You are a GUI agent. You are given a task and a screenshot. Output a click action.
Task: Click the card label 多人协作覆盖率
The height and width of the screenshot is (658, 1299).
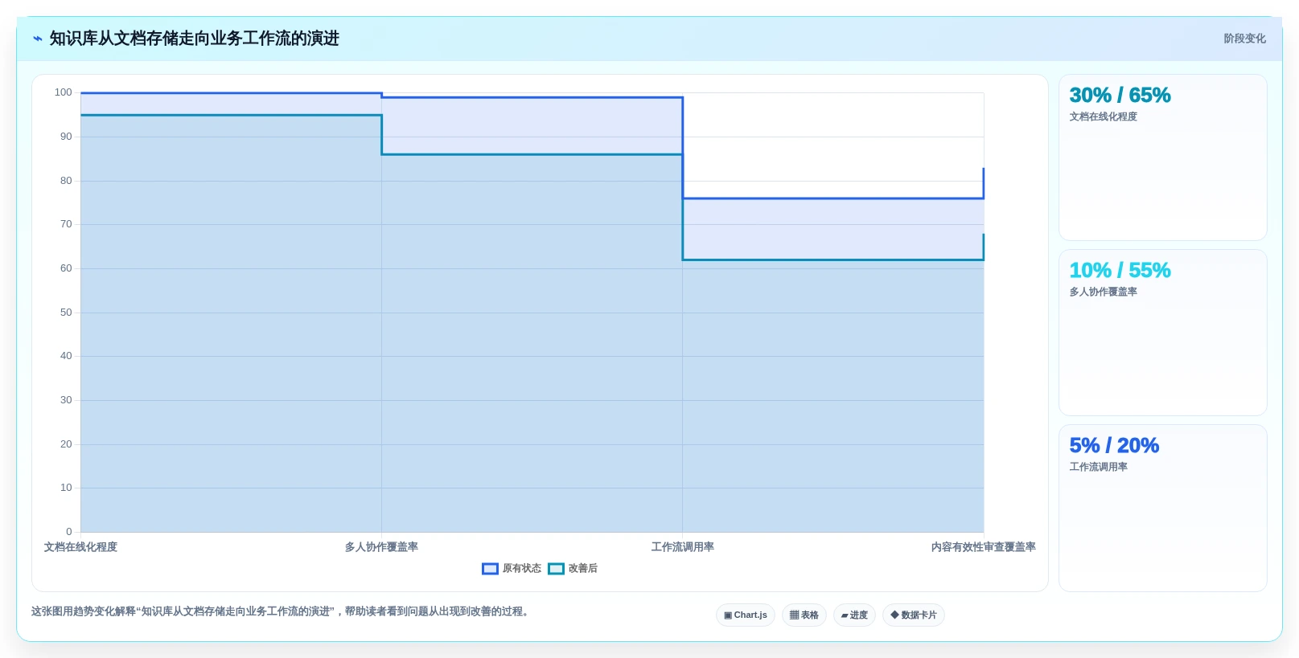pyautogui.click(x=1103, y=292)
